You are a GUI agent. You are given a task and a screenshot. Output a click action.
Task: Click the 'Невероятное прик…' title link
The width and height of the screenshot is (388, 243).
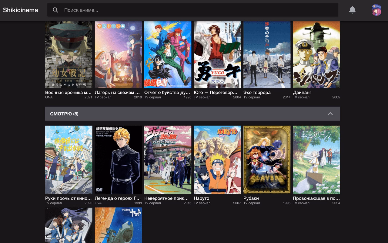click(168, 198)
